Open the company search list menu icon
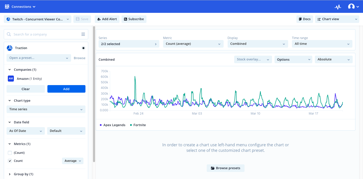This screenshot has width=363, height=179. pyautogui.click(x=83, y=34)
